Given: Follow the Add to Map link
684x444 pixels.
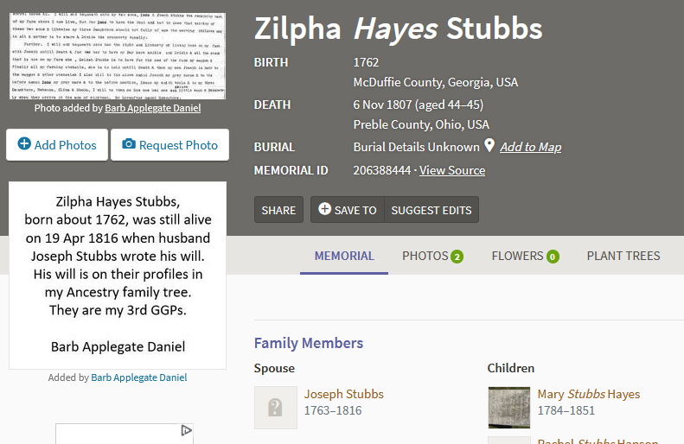Looking at the screenshot, I should [x=530, y=147].
